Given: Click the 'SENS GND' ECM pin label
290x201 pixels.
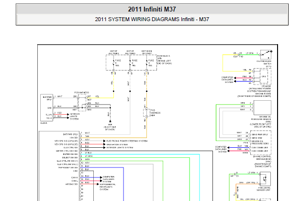Looking at the screenshot, I should [x=257, y=138].
